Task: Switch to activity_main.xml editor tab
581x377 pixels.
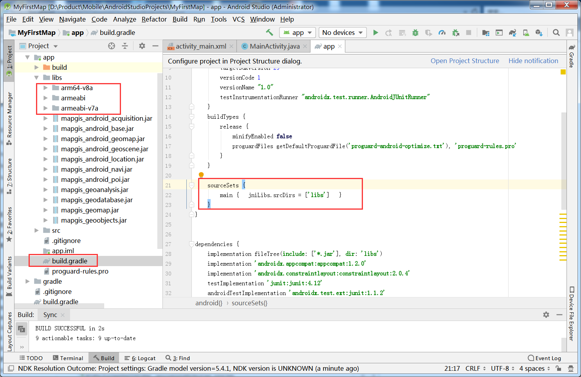Action: pos(200,46)
